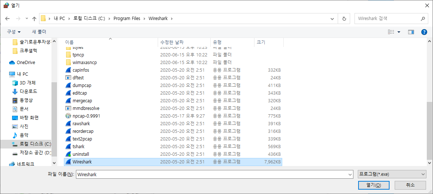Expand chevron after Wireshark in path
This screenshot has height=194, width=433.
pyautogui.click(x=172, y=19)
